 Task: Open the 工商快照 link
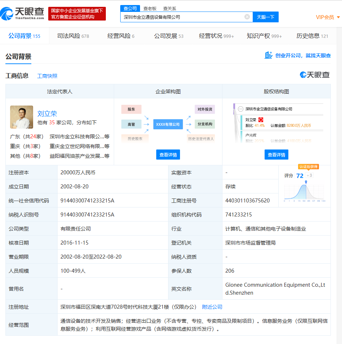click(47, 76)
